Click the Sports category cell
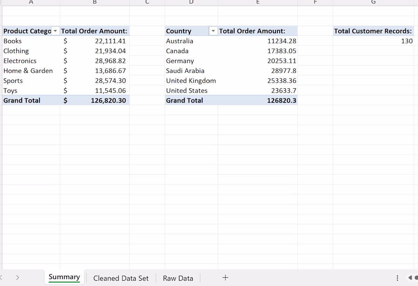Screen dimensions: 418x286 tap(31, 80)
